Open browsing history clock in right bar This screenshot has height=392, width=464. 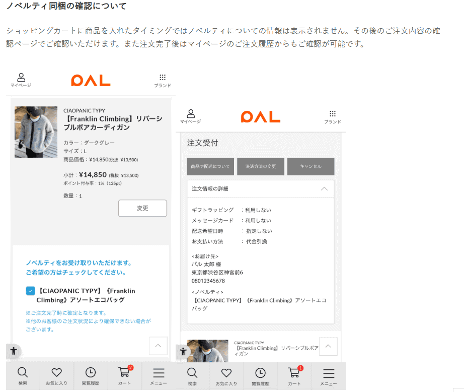(260, 376)
